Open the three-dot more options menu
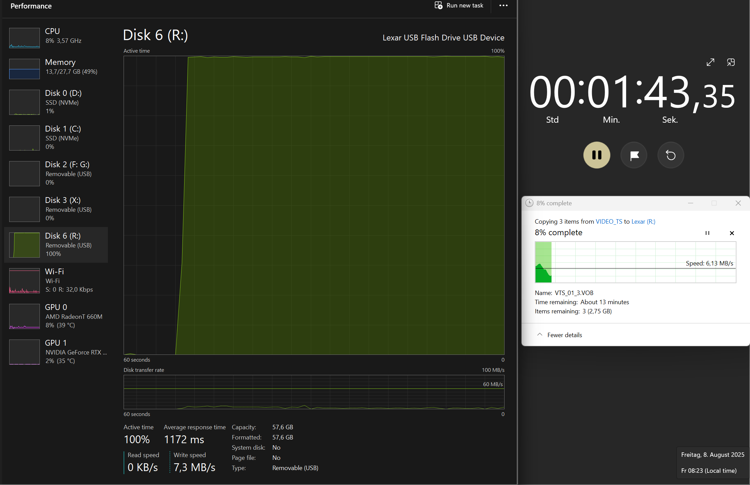 pyautogui.click(x=503, y=5)
